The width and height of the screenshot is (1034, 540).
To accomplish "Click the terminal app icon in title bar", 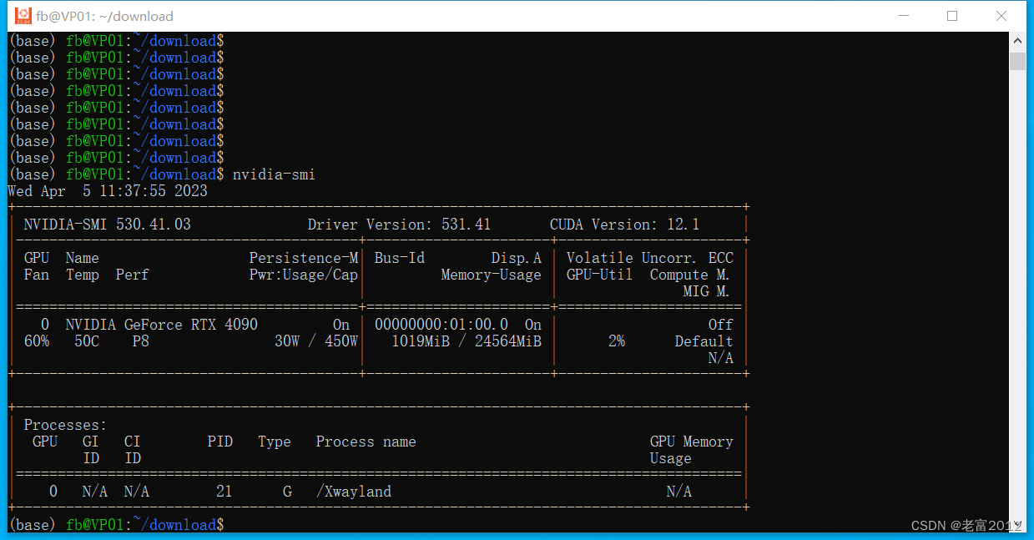I will coord(23,16).
